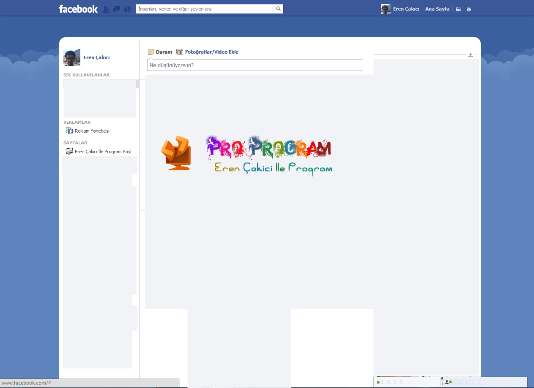Click the search magnifier button

coord(278,8)
